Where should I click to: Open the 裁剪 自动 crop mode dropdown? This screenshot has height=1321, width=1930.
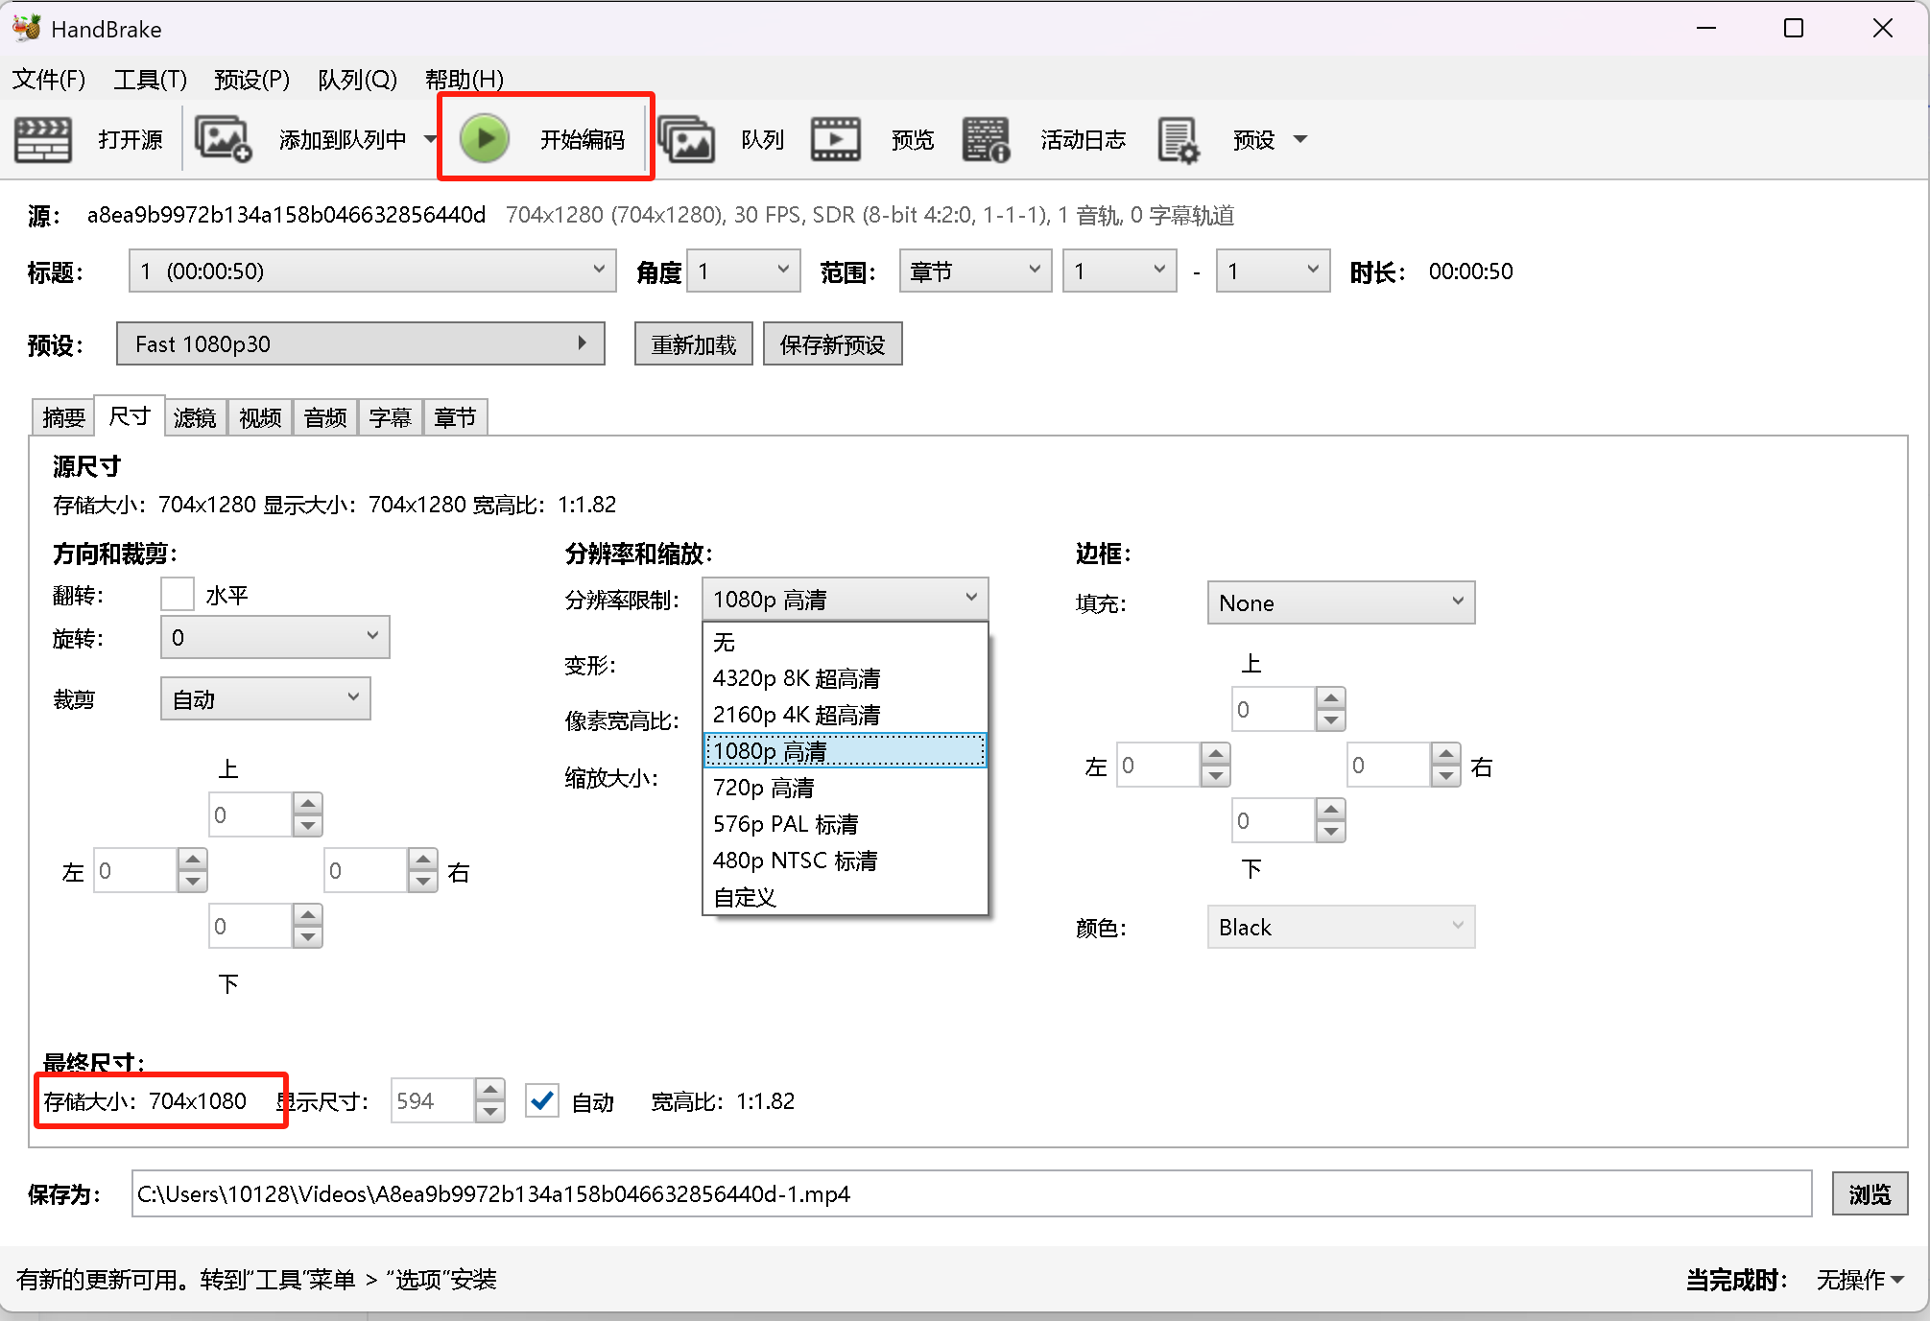[x=265, y=699]
